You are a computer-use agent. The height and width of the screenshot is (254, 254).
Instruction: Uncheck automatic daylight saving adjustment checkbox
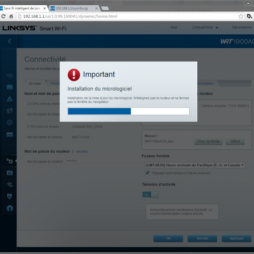(x=147, y=173)
